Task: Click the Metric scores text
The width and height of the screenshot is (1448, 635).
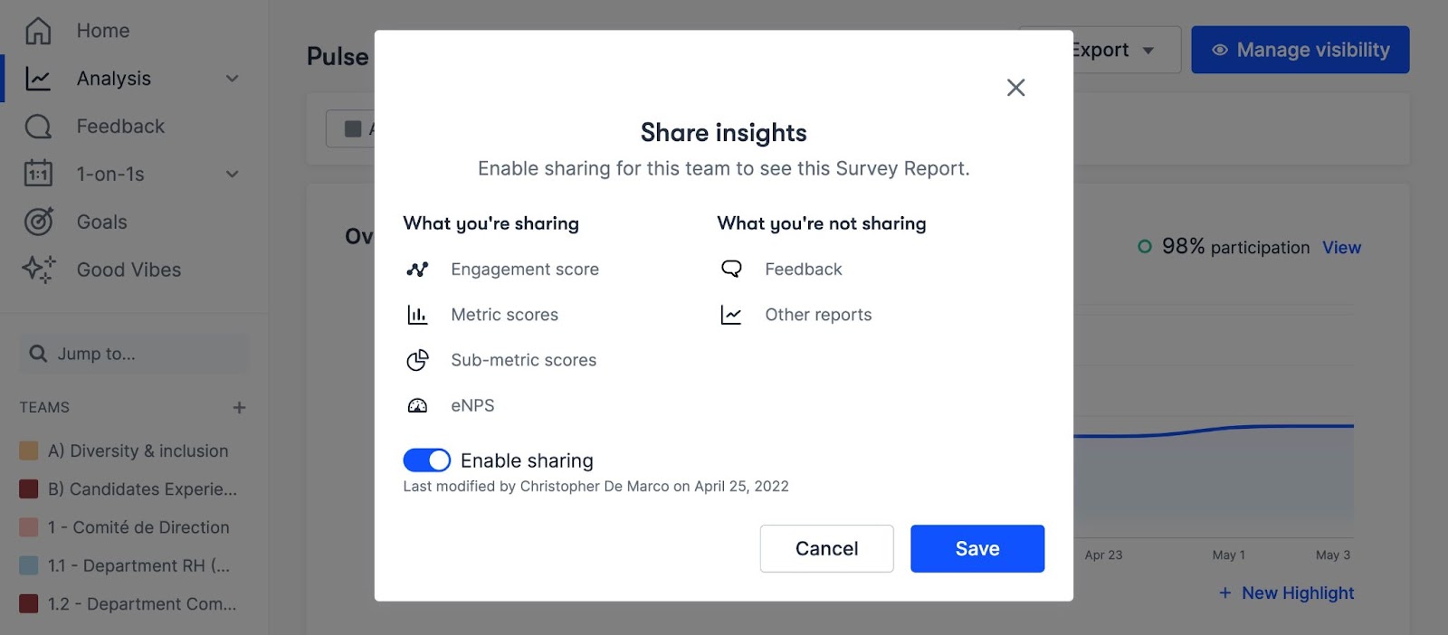Action: click(x=505, y=315)
